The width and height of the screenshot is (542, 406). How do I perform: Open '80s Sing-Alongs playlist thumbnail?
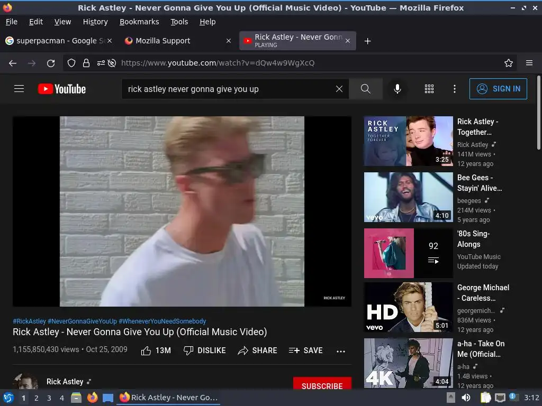click(x=408, y=253)
